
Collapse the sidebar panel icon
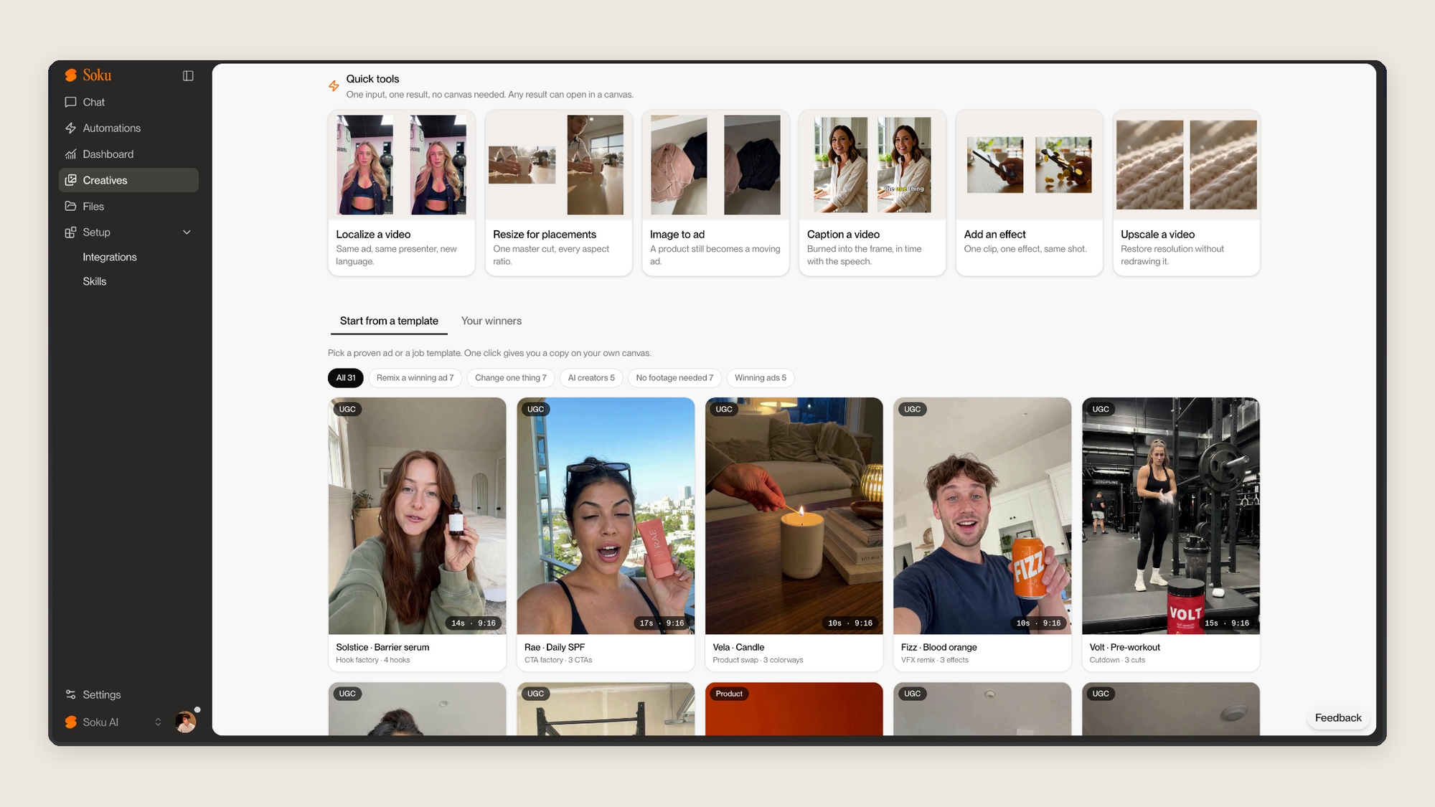tap(188, 75)
